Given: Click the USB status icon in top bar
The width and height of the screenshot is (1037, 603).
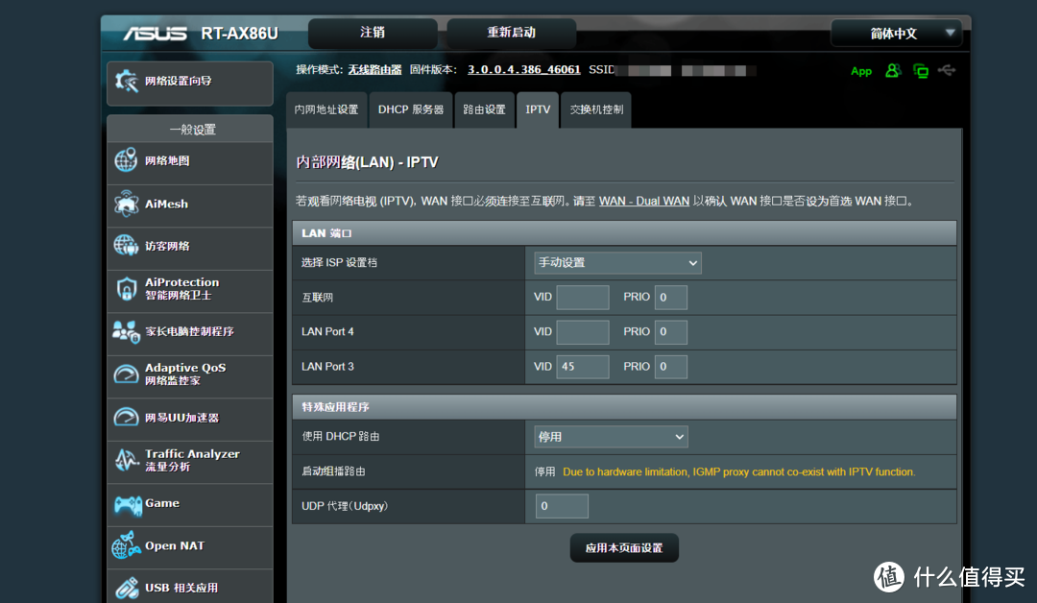Looking at the screenshot, I should pos(947,70).
